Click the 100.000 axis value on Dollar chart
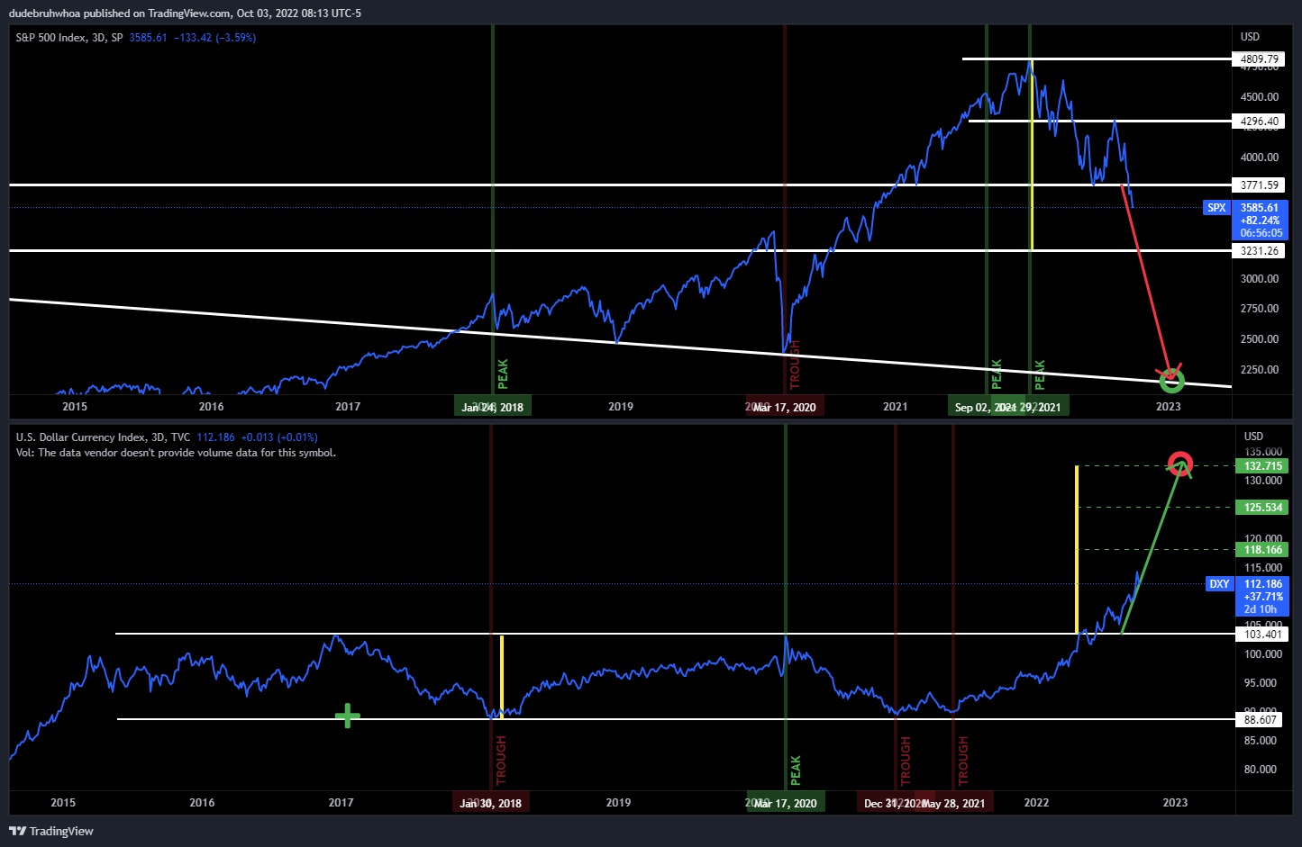Image resolution: width=1302 pixels, height=847 pixels. [x=1261, y=654]
